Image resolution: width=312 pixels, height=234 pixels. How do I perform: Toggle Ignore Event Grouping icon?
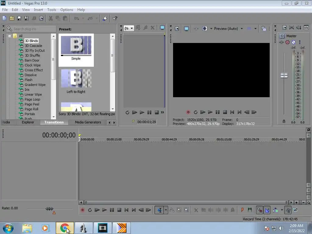point(296,210)
